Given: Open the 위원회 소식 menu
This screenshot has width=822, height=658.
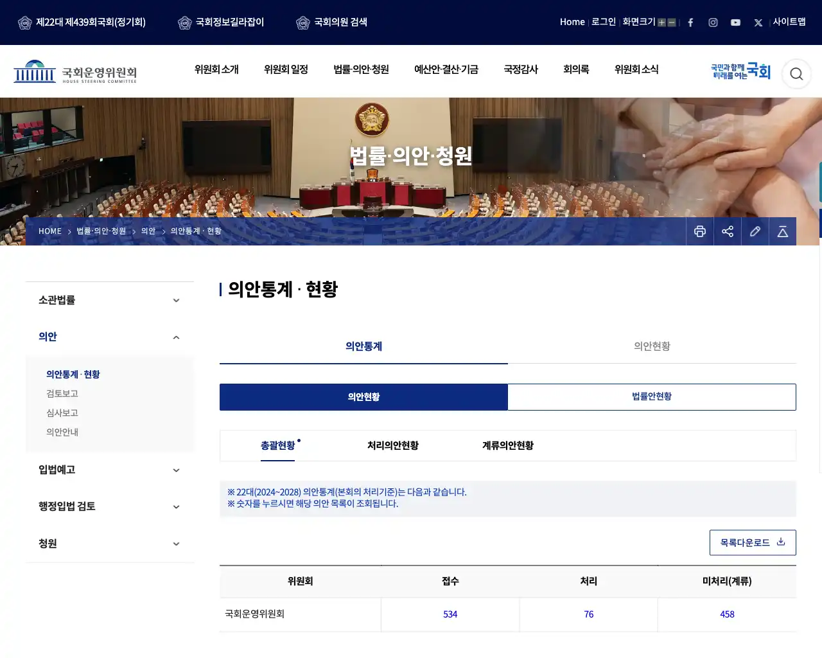Looking at the screenshot, I should (636, 69).
